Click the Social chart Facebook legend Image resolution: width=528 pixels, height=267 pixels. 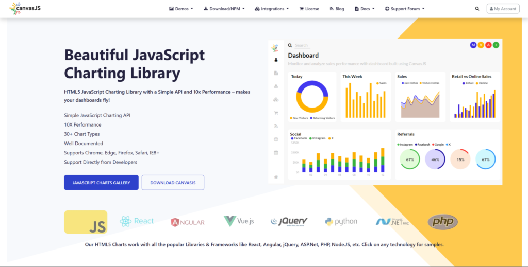point(299,138)
